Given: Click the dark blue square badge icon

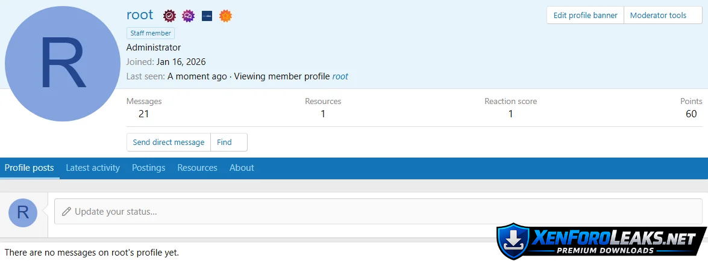Looking at the screenshot, I should [x=207, y=16].
